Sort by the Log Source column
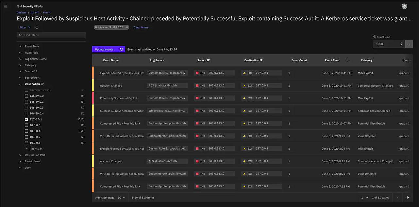Screen dimensions: 419x207 tap(157, 60)
